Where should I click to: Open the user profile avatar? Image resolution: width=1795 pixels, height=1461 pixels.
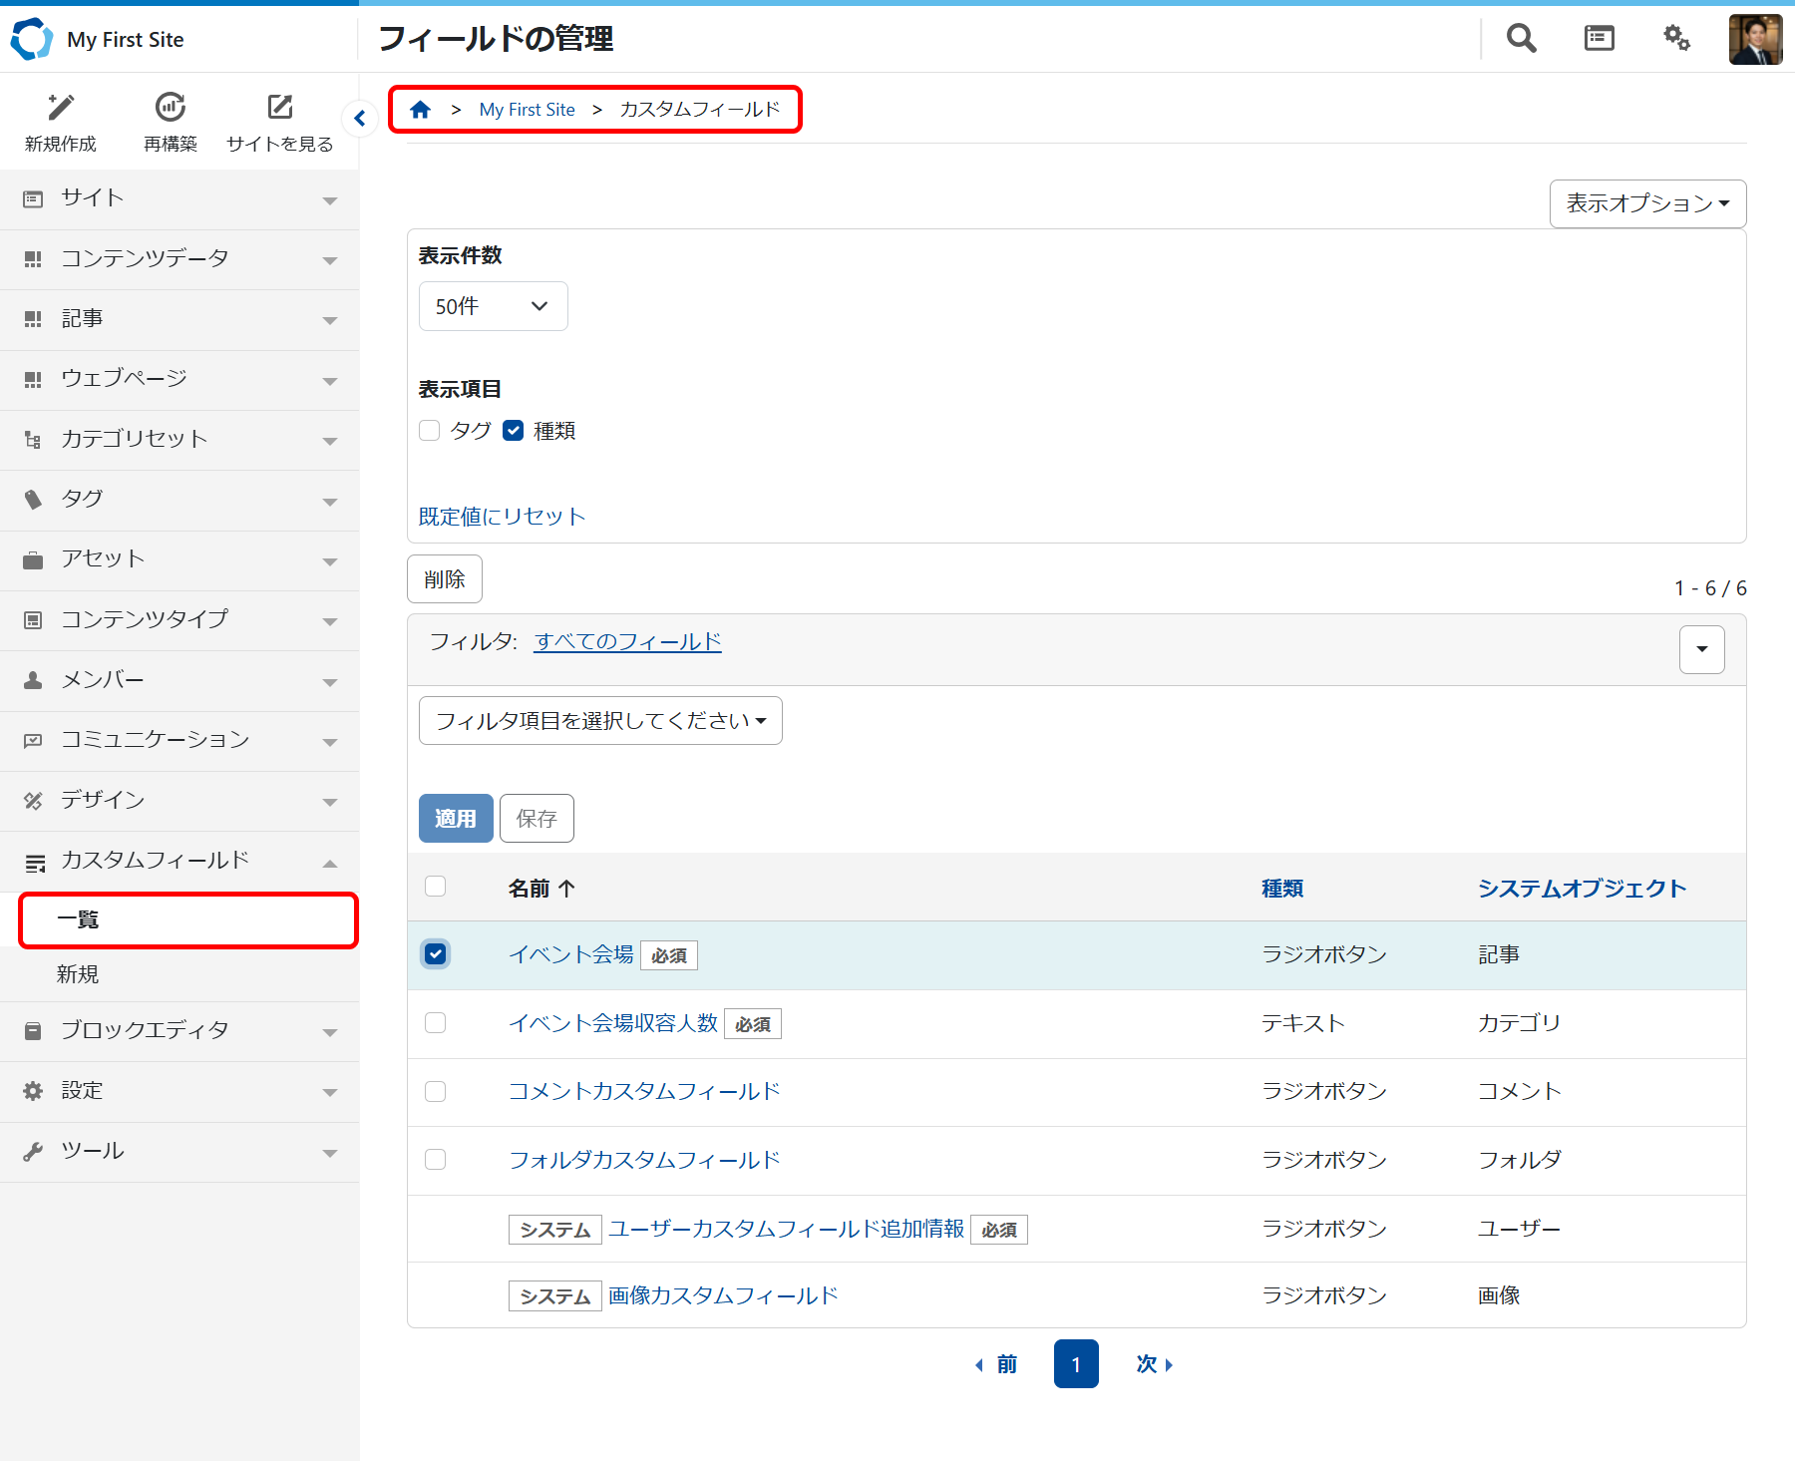(x=1755, y=40)
